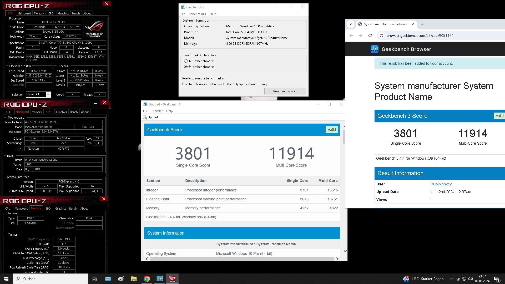Switch to Bench tab in top CPU-Z window

(x=76, y=13)
